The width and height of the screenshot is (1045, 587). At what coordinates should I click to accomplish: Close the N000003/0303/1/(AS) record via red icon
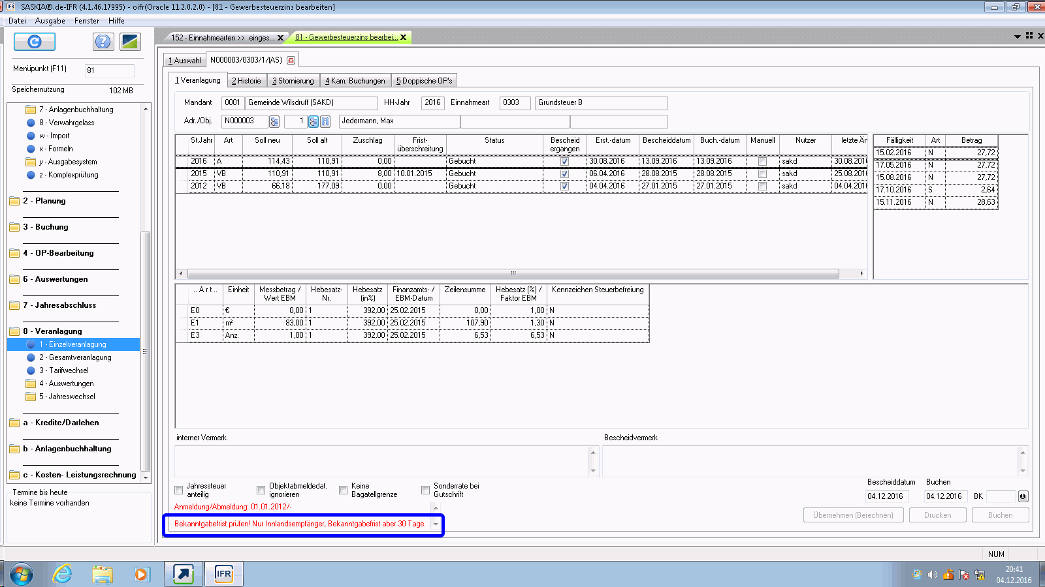(x=291, y=60)
